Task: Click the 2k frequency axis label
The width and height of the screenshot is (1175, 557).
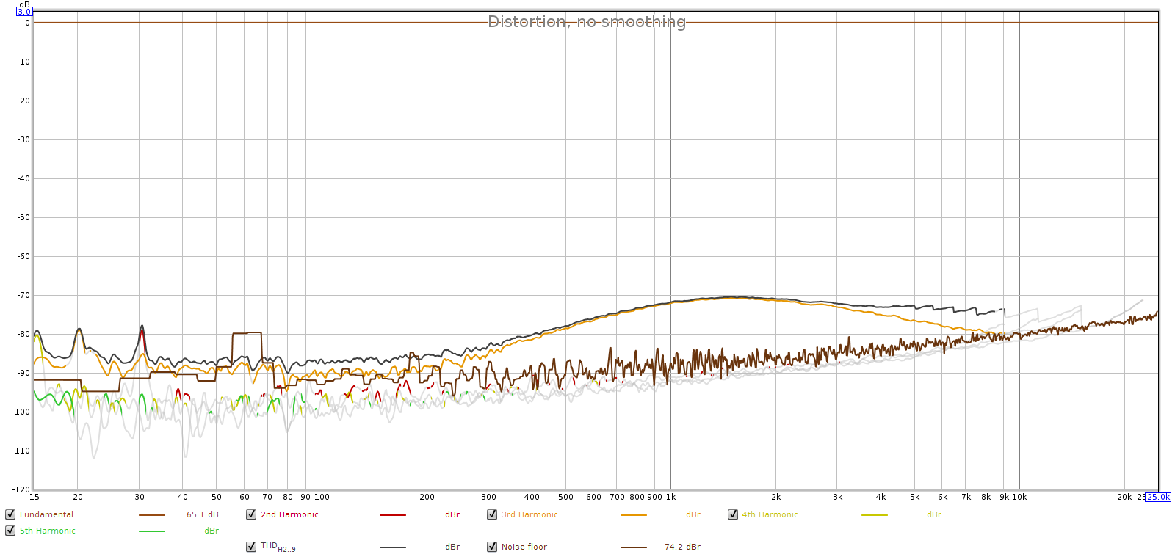Action: coord(775,497)
